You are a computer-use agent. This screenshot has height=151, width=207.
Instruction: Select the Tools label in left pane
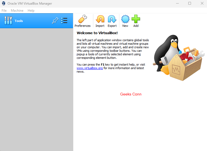pos(19,21)
